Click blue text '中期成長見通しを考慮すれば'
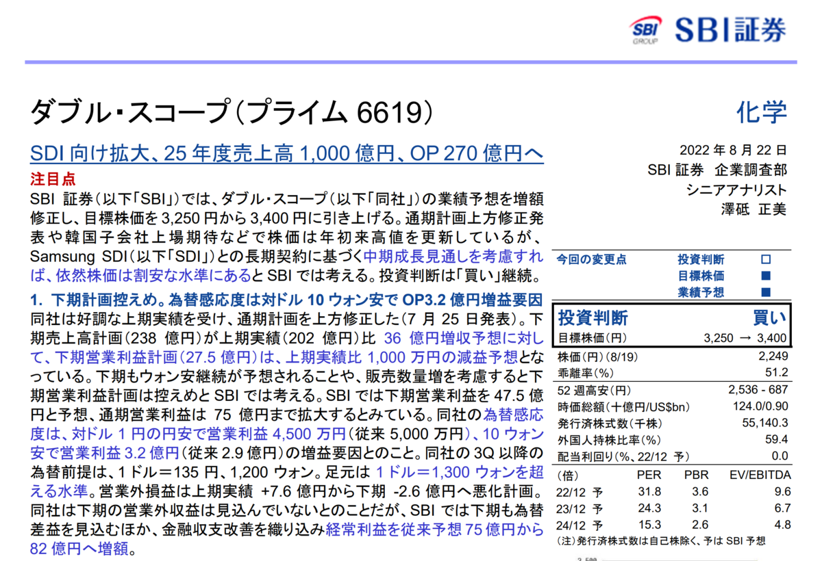822x561 pixels. (453, 258)
